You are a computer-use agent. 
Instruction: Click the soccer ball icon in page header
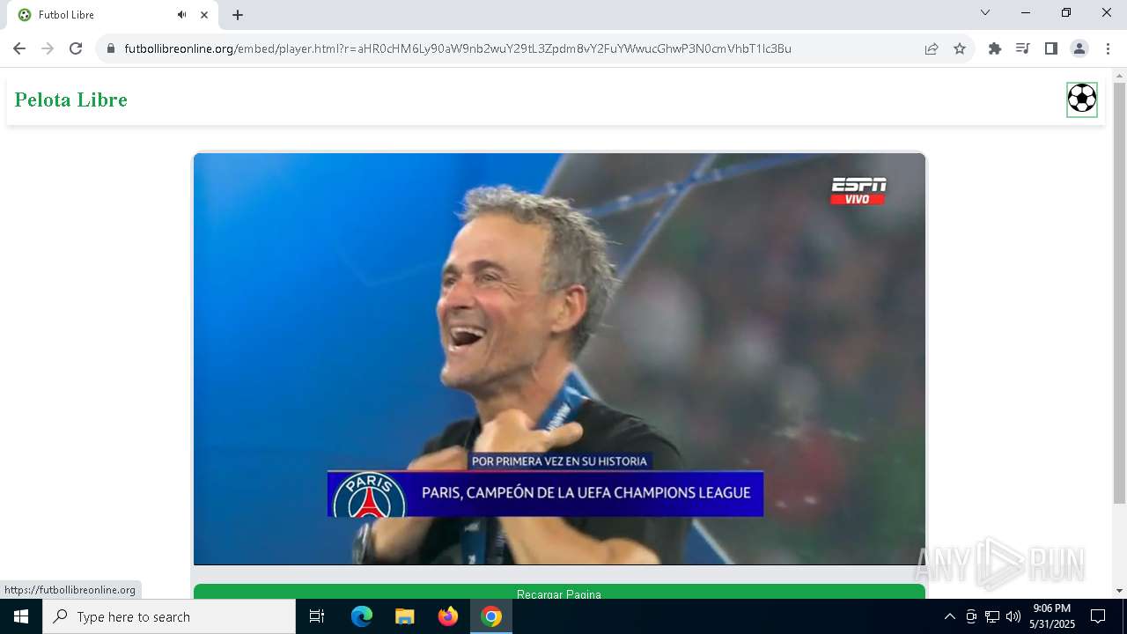pyautogui.click(x=1082, y=100)
